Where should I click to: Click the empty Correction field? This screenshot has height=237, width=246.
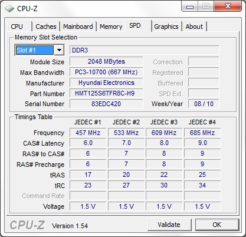click(204, 61)
